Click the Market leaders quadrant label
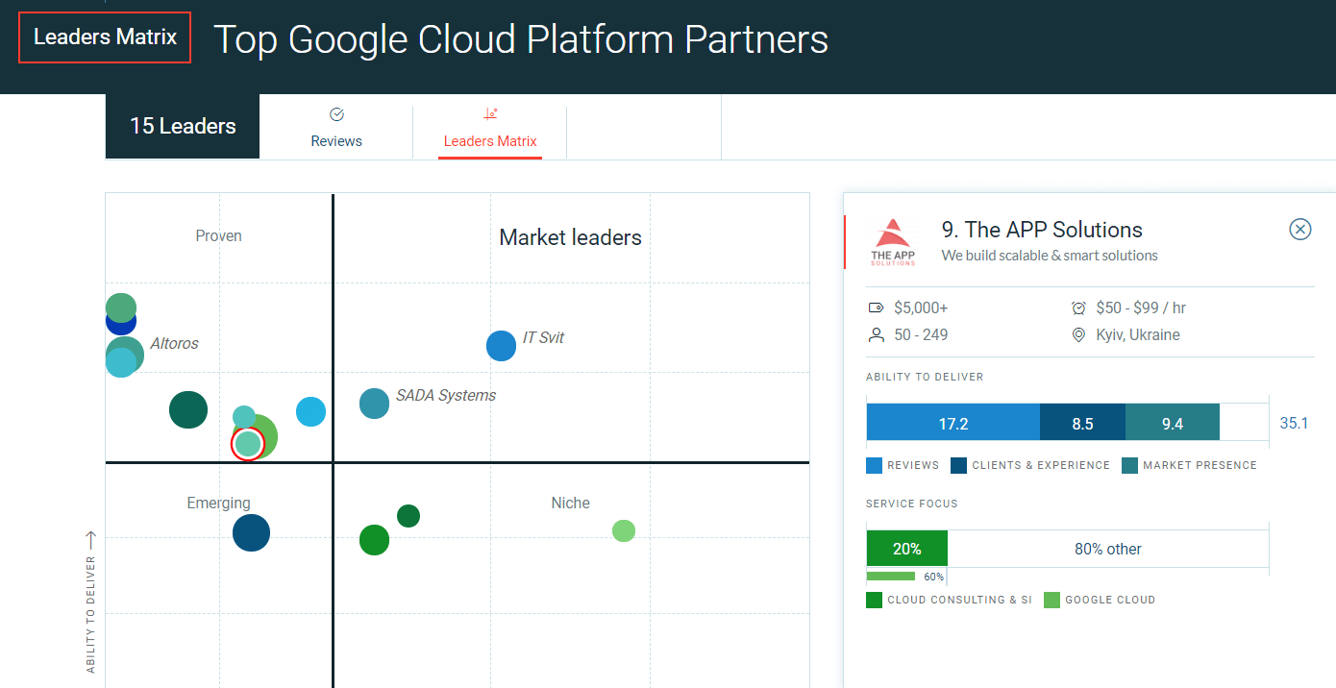 point(570,237)
